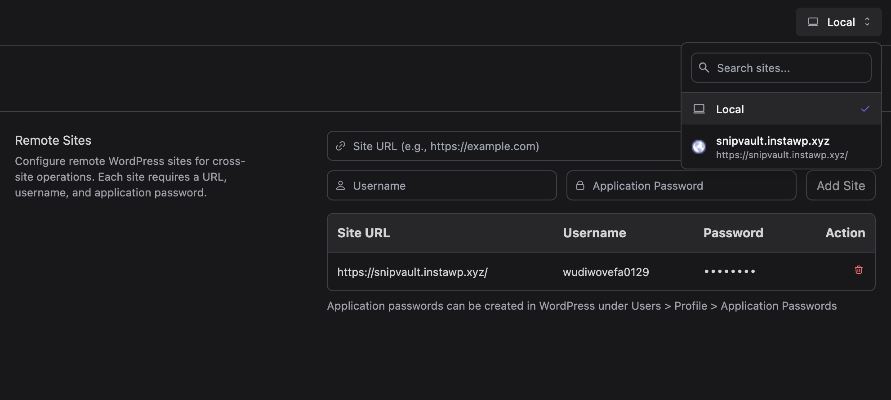Click the magnifier icon in Search sites
The height and width of the screenshot is (400, 891).
[704, 68]
